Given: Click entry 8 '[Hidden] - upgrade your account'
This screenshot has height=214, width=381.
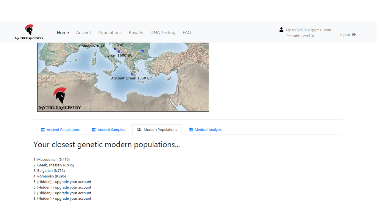Looking at the screenshot, I should 62,199.
